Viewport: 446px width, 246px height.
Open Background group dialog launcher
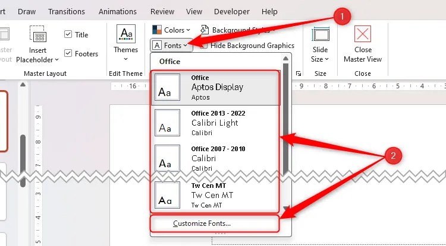point(298,74)
